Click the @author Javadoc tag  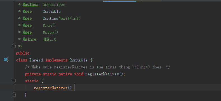(30, 5)
